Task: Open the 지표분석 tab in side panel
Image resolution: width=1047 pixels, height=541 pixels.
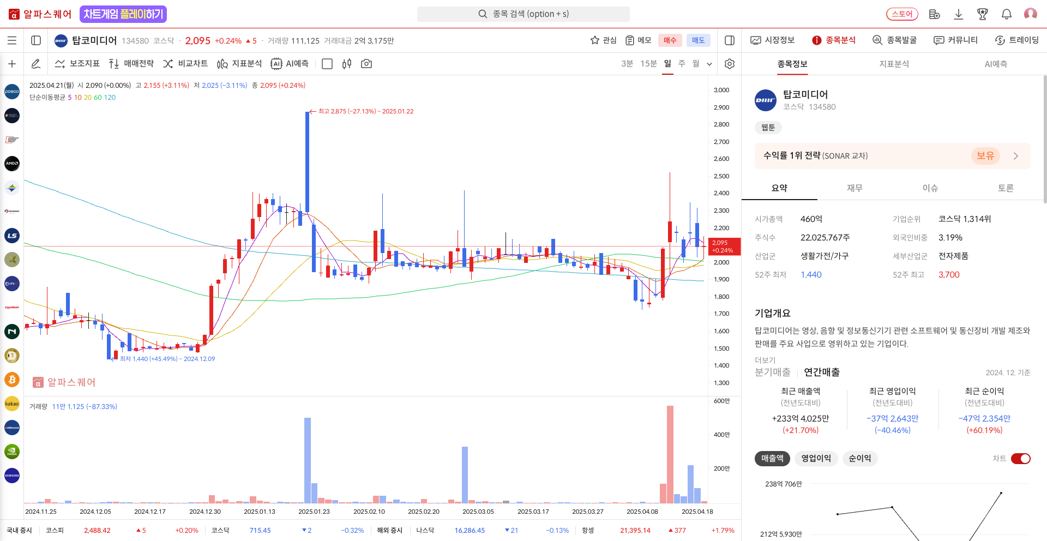Action: tap(894, 64)
